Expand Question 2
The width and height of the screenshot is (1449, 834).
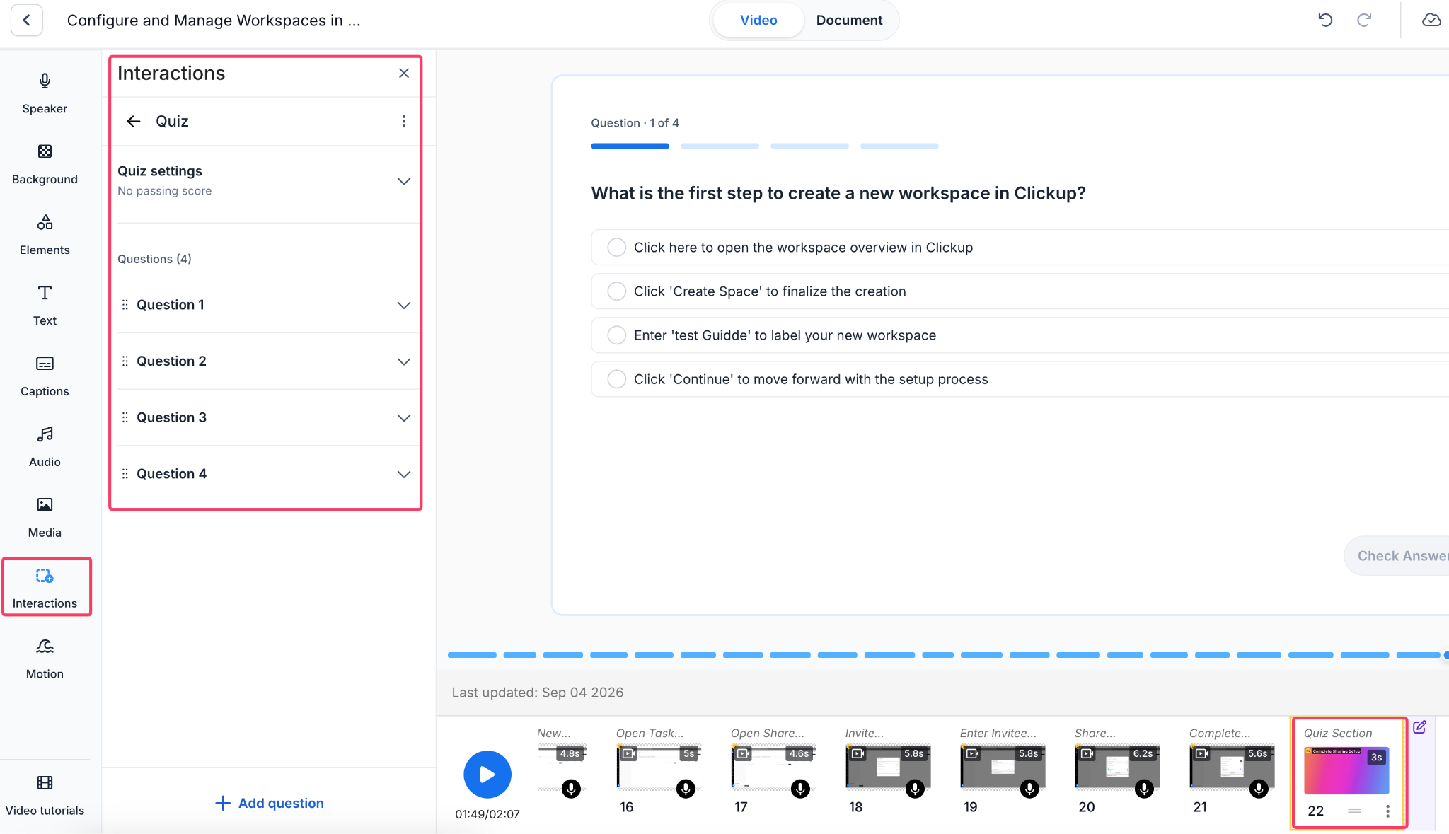[x=404, y=361]
